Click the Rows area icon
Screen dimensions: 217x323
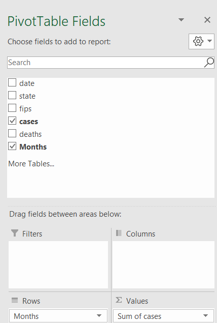click(15, 300)
